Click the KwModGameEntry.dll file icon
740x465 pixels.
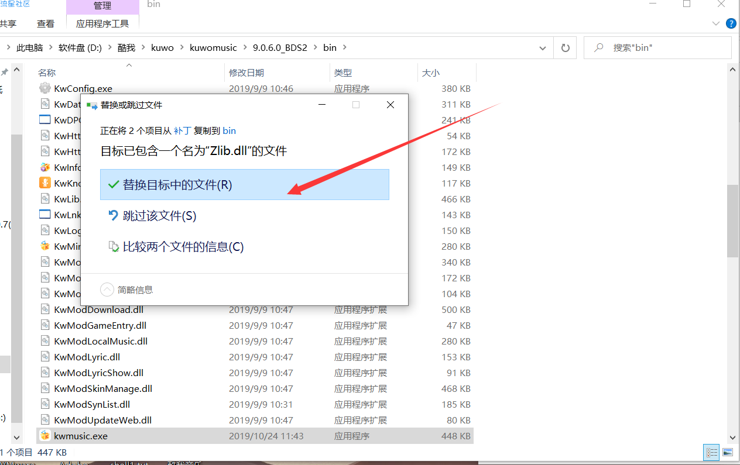45,325
